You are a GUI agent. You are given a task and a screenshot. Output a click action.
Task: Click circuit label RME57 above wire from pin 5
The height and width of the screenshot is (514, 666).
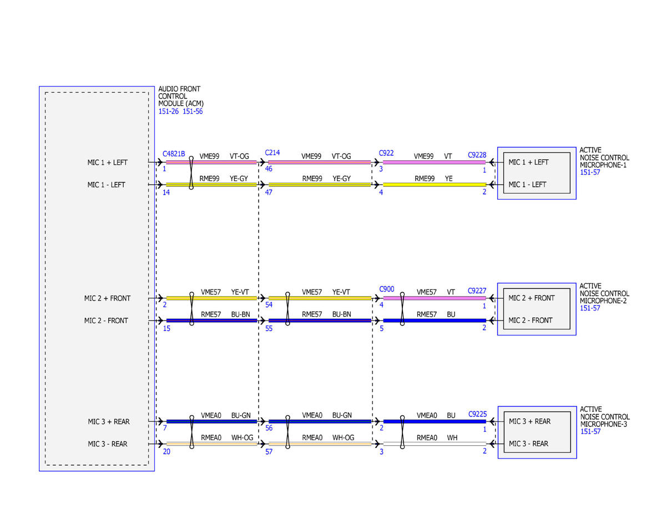pyautogui.click(x=427, y=314)
